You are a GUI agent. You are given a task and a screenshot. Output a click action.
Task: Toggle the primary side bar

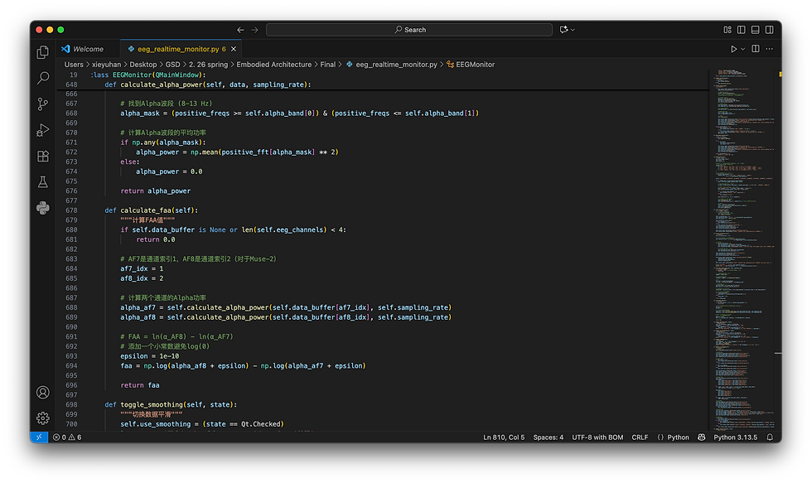click(742, 30)
